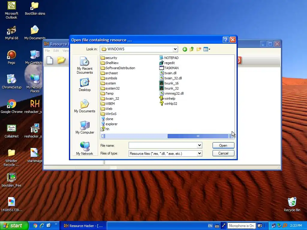
Task: Click the Cancel button
Action: (223, 153)
